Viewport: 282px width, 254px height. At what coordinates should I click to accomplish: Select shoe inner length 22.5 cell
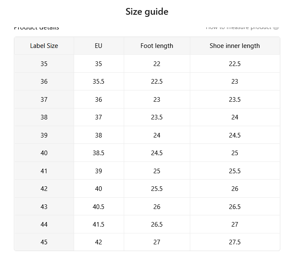coord(235,63)
